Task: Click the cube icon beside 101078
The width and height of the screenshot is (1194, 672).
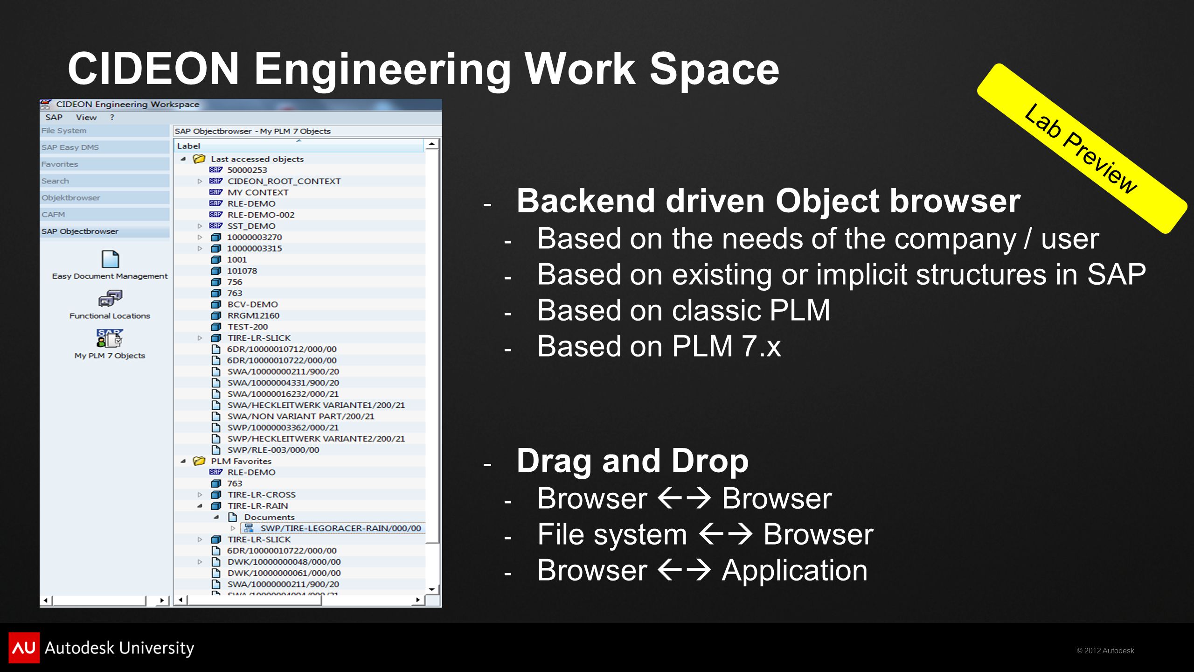Action: (216, 271)
